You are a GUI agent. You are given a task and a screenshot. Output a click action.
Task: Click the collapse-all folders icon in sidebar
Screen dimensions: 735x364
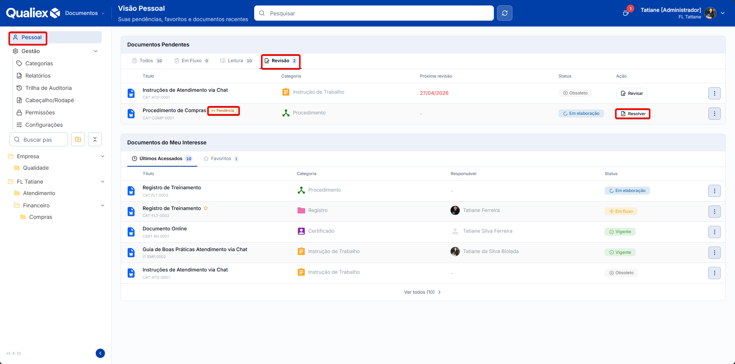[95, 139]
